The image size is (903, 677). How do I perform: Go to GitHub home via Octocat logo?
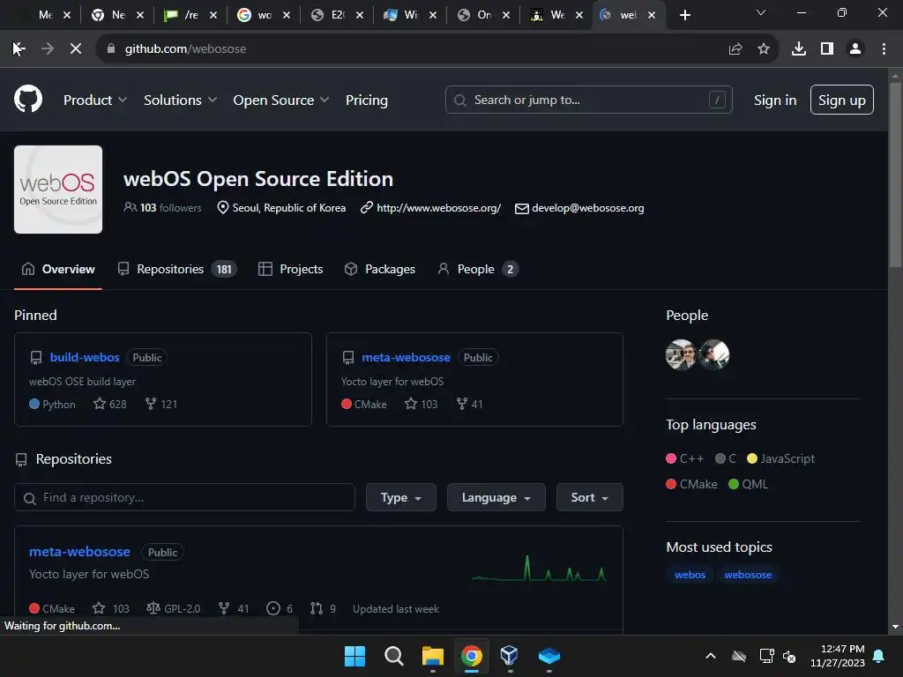28,99
